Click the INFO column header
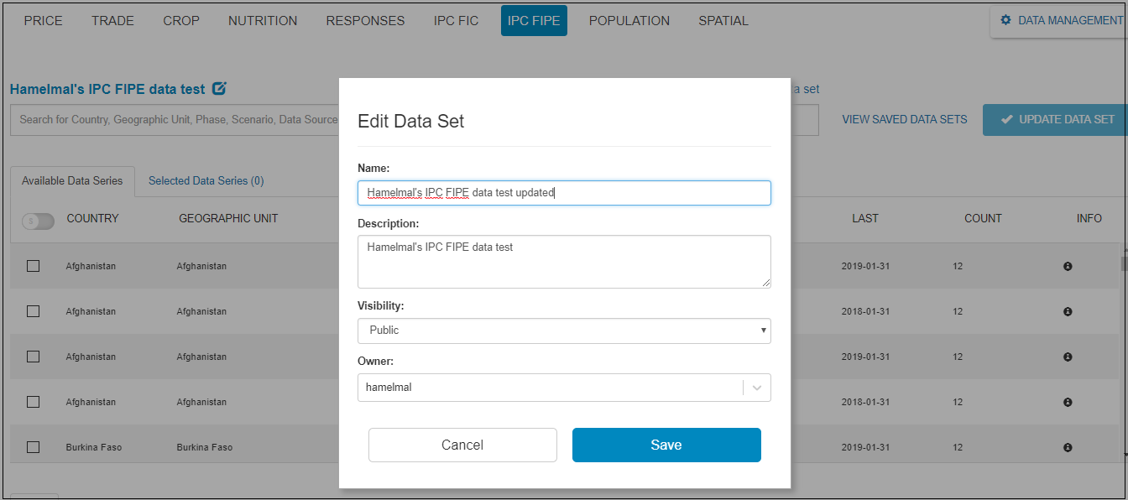 tap(1089, 218)
